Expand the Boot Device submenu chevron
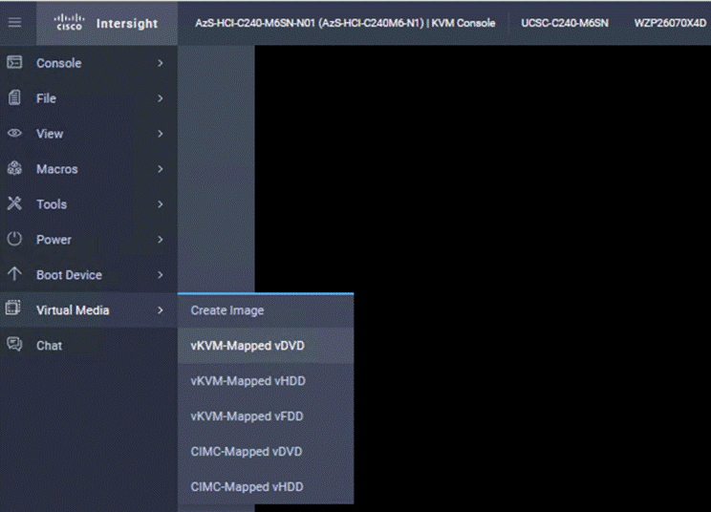 tap(160, 275)
